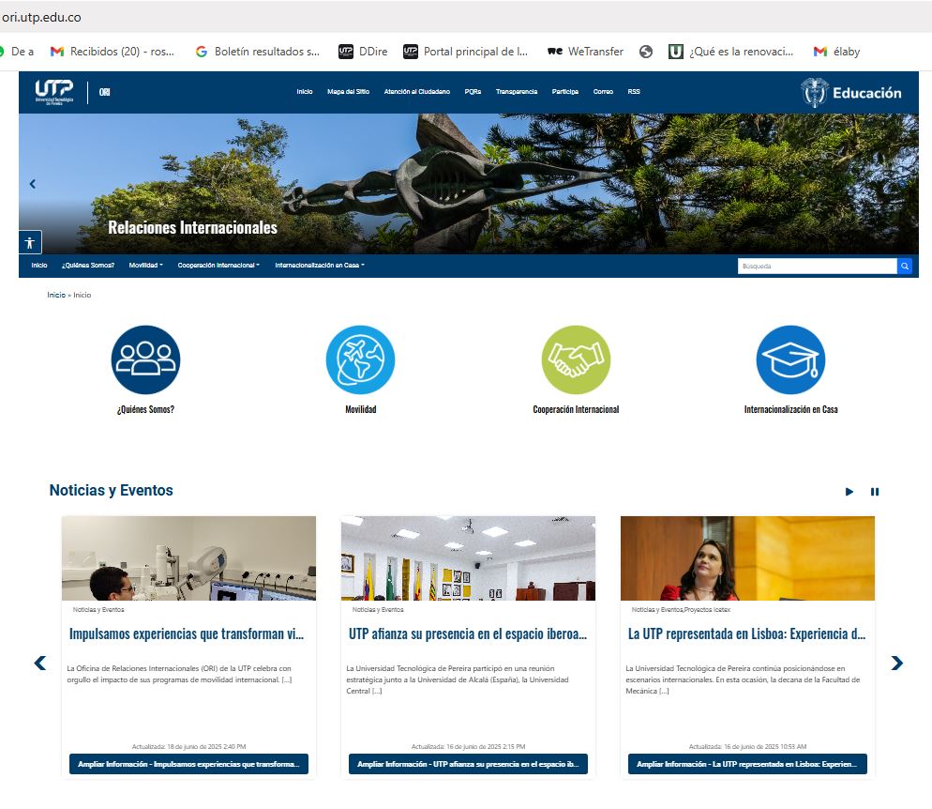The height and width of the screenshot is (809, 932).
Task: Open Transparencia menu item
Action: tap(517, 92)
